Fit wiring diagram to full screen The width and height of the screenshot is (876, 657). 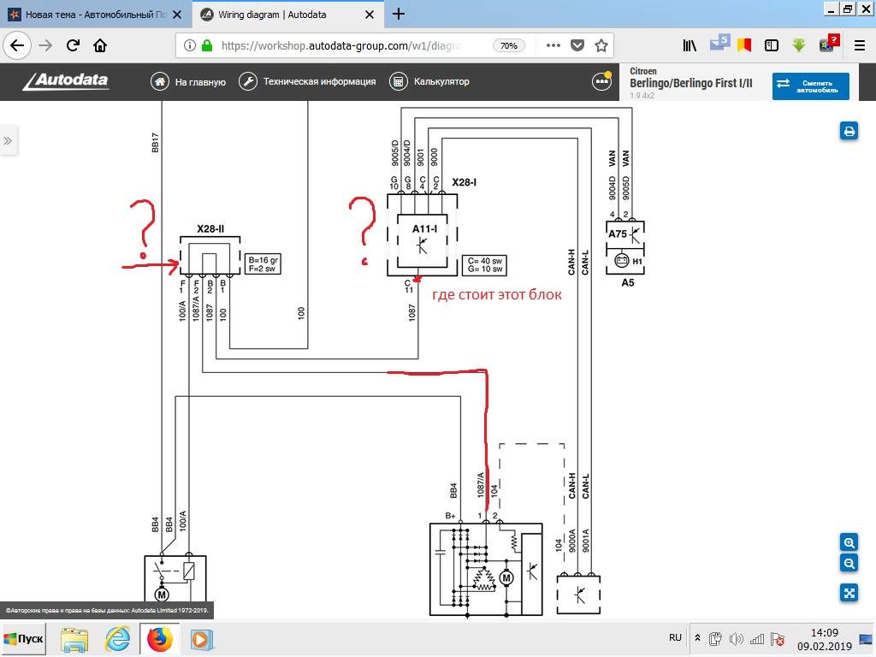849,593
